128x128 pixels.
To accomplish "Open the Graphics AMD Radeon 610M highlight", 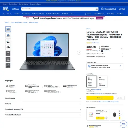I will pos(52,86).
